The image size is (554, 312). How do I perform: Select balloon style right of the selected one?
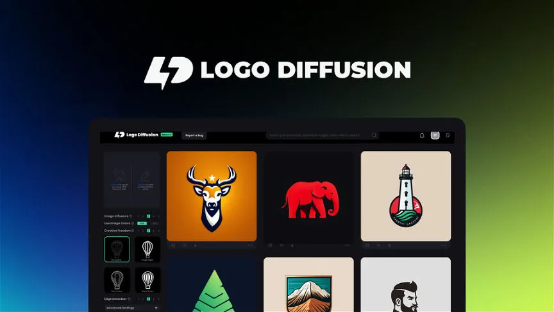147,249
